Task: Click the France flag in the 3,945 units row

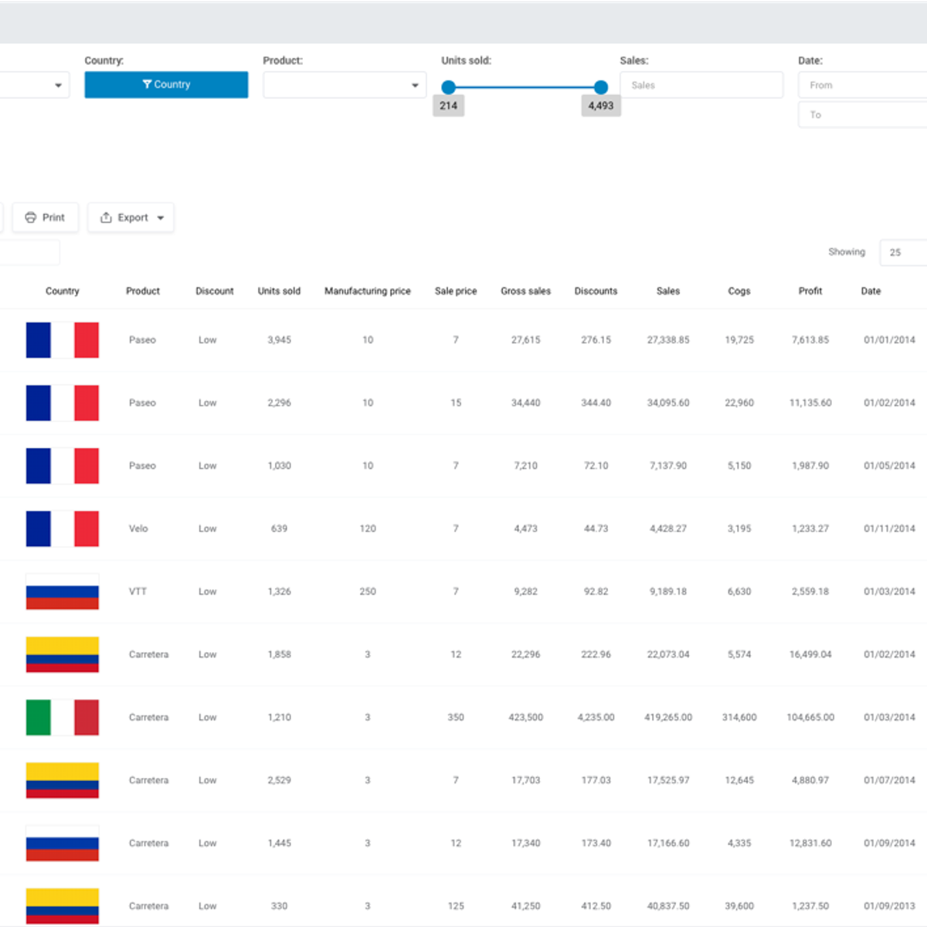Action: (62, 340)
